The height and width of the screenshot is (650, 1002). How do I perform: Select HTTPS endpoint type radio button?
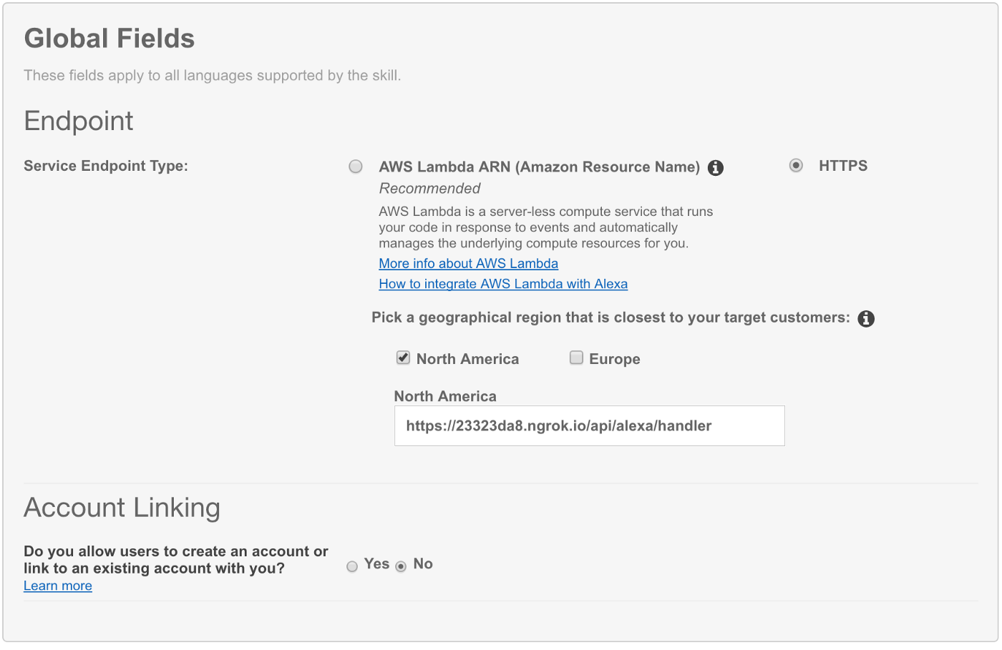coord(796,166)
